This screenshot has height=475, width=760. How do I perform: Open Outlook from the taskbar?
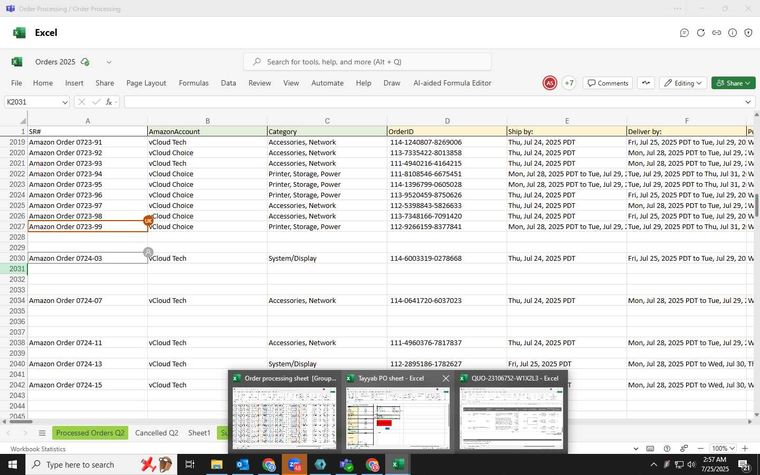pyautogui.click(x=243, y=464)
